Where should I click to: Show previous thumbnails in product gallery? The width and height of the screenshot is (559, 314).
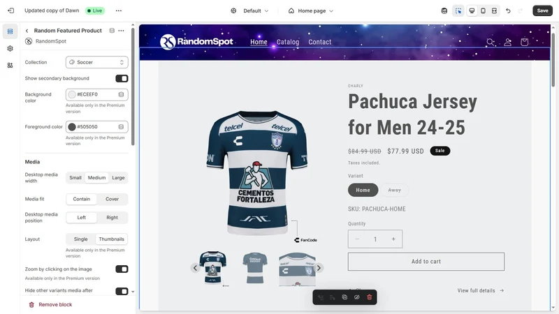tap(195, 268)
